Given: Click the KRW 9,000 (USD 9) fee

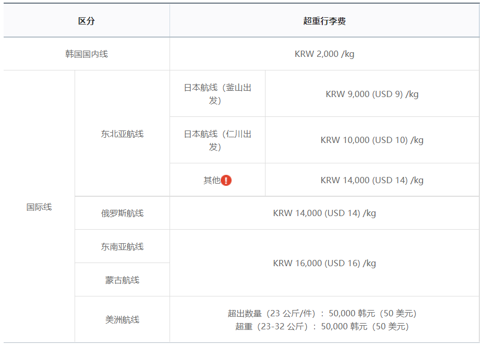Looking at the screenshot, I should (372, 94).
